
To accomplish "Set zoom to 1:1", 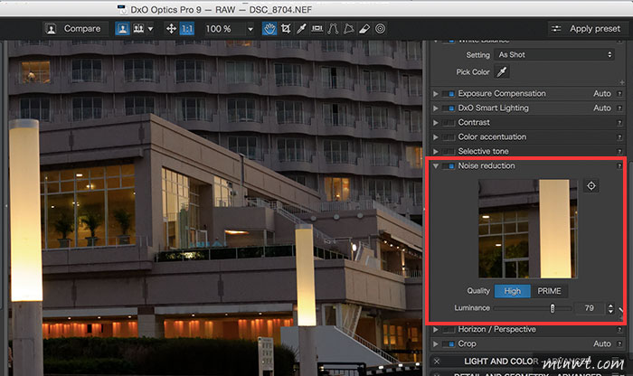I will click(x=187, y=29).
